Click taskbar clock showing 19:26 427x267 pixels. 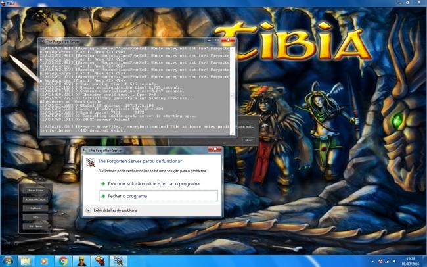pos(411,261)
